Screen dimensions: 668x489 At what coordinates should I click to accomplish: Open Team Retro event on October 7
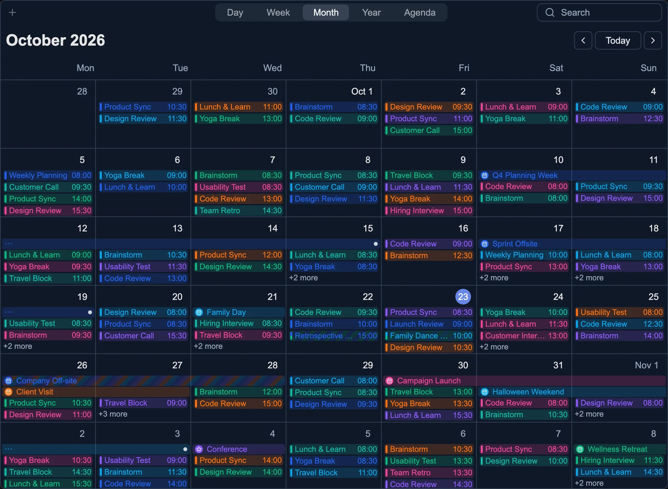pos(238,211)
